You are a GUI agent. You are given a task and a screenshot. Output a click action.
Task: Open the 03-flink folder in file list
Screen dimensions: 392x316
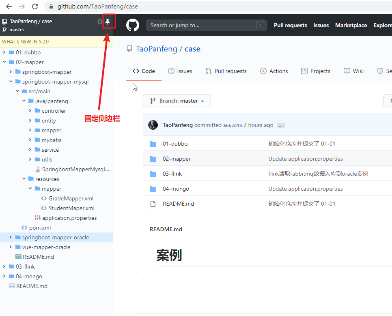pyautogui.click(x=172, y=174)
